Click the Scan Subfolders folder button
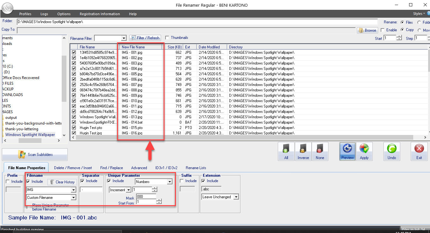430x233 pixels. tap(35, 155)
